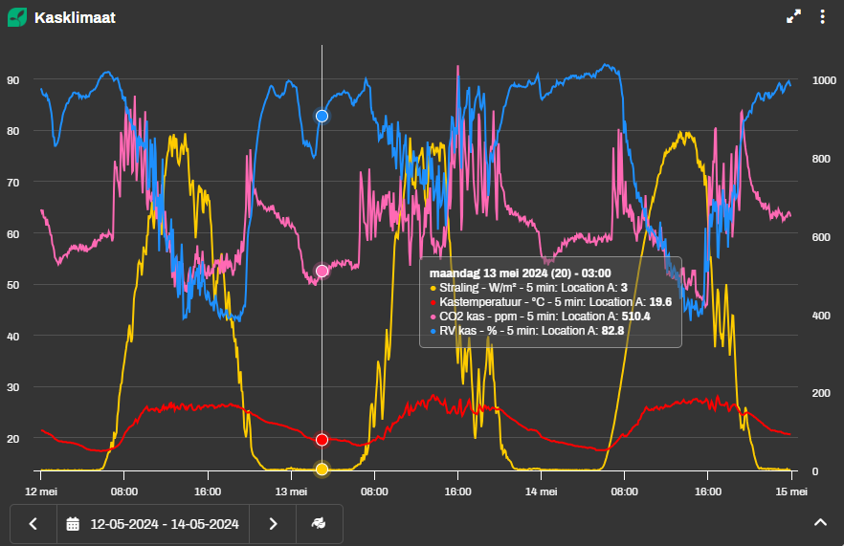This screenshot has width=844, height=546.
Task: Open the 12-05-2024 - 14-05-2024 date range picker
Action: [x=164, y=524]
